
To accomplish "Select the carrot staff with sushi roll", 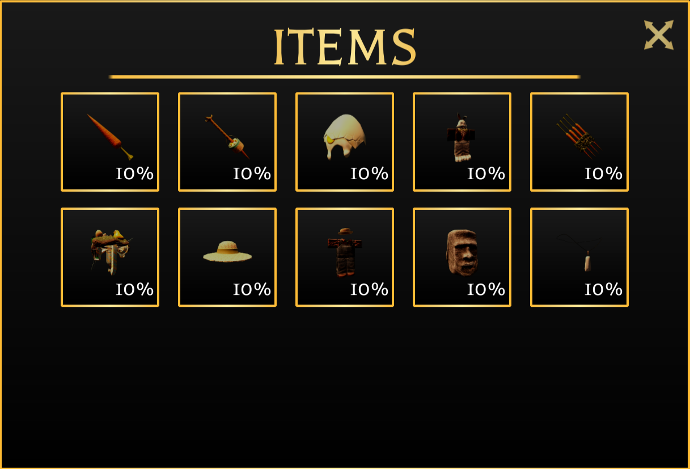I will 227,142.
